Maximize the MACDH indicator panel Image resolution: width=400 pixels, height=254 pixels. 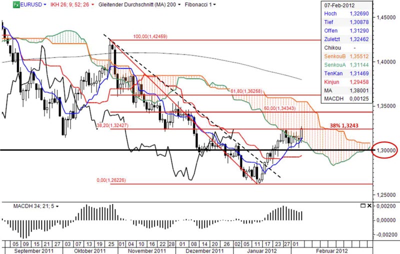(x=363, y=205)
